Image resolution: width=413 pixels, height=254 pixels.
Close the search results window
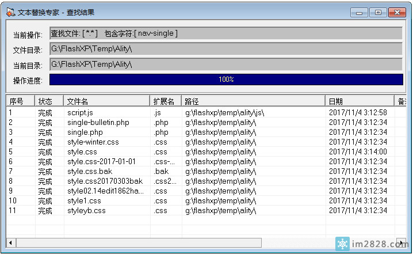397,12
